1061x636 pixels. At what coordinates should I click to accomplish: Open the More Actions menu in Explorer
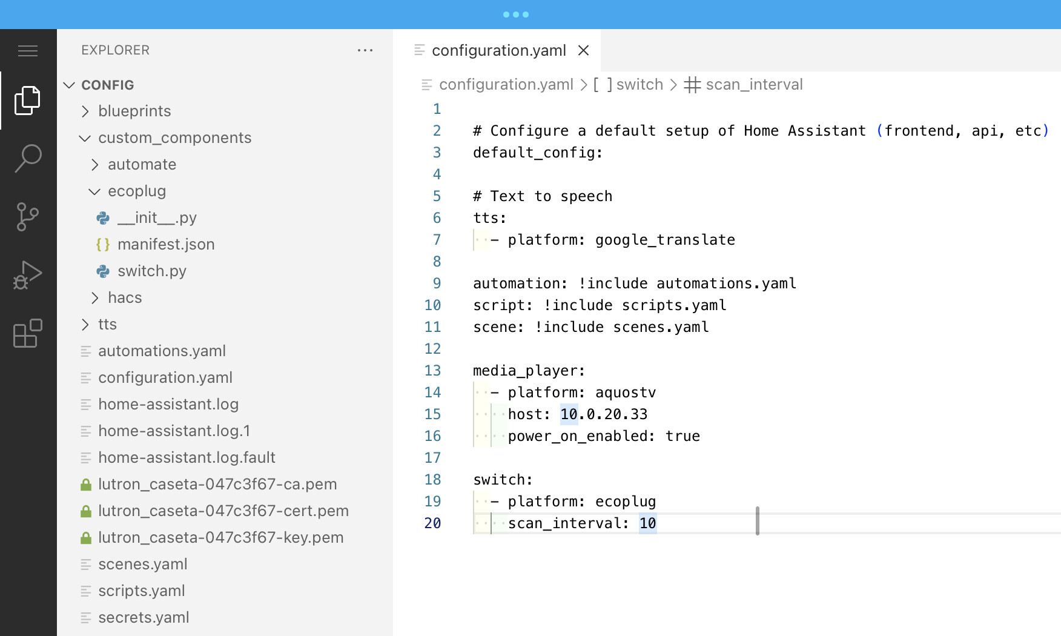pyautogui.click(x=365, y=50)
